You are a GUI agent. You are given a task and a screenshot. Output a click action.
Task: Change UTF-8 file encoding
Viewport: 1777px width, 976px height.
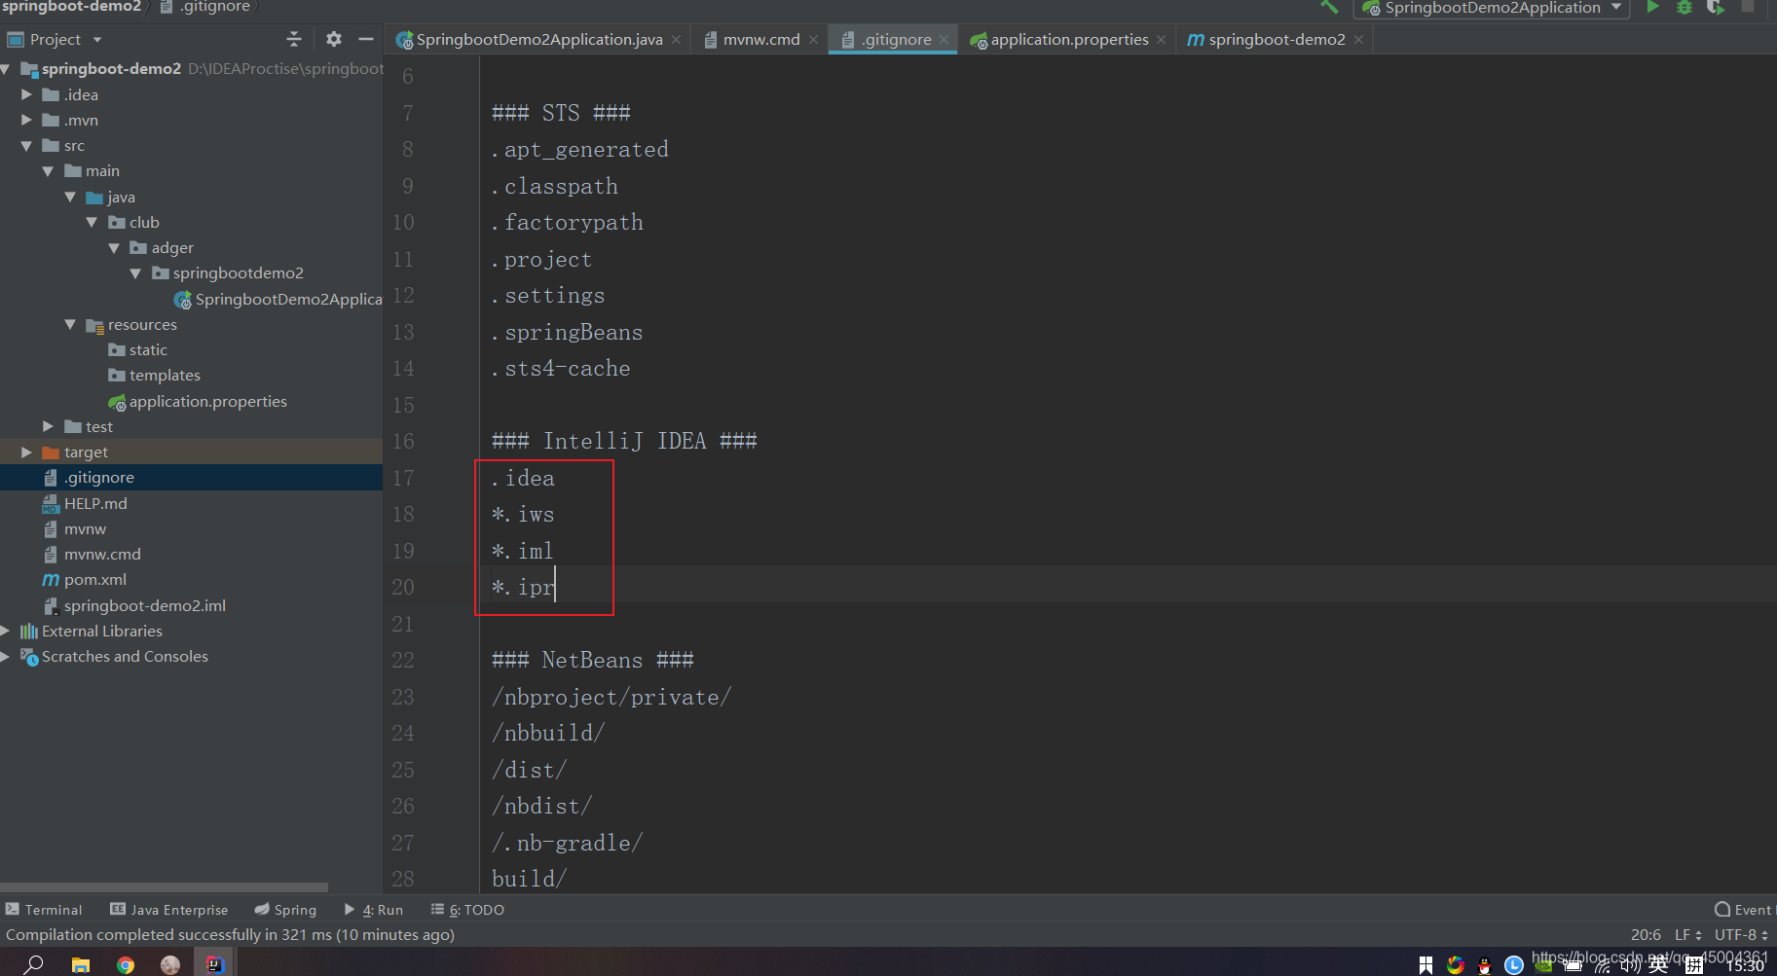click(1741, 935)
